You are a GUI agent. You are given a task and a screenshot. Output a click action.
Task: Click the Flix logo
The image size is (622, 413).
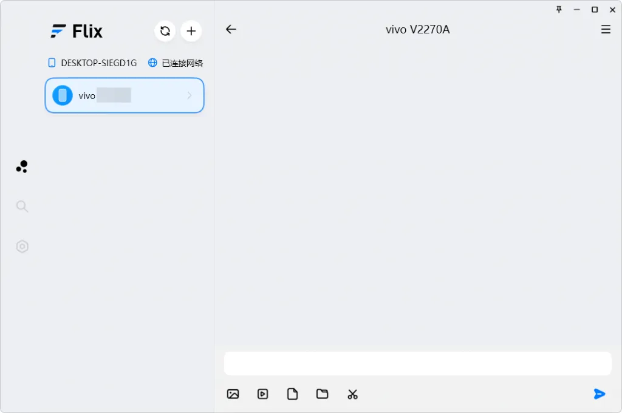point(77,31)
